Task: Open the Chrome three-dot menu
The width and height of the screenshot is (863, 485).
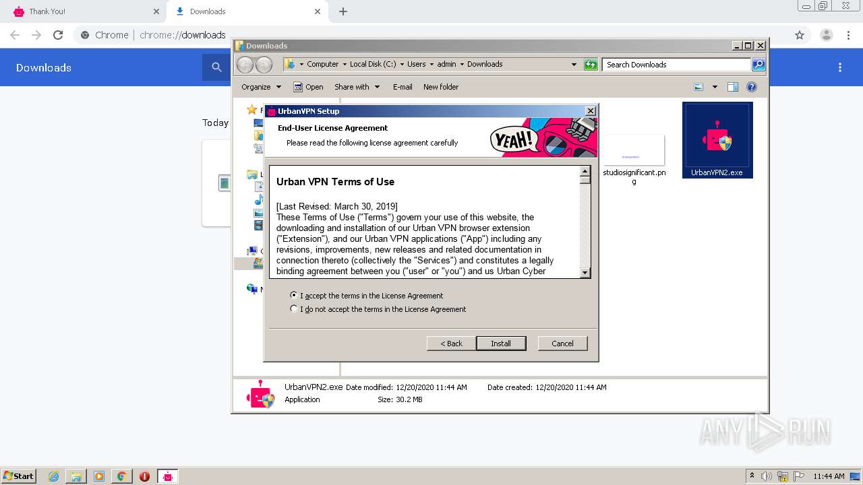Action: (x=848, y=35)
